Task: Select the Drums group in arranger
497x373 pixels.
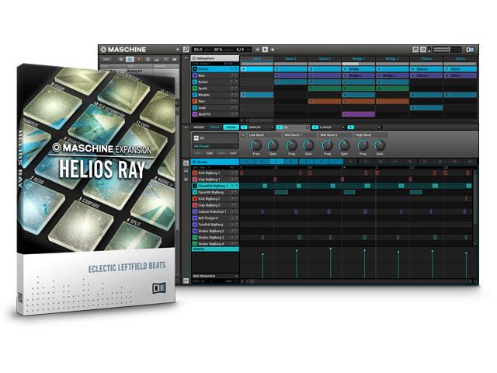Action: click(215, 69)
